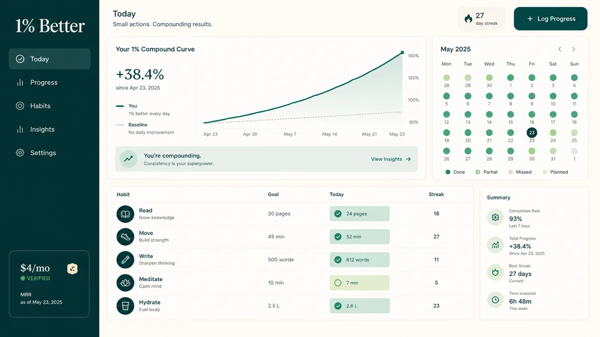This screenshot has height=337, width=600.
Task: Click the Time Invested clock icon
Action: point(495,300)
